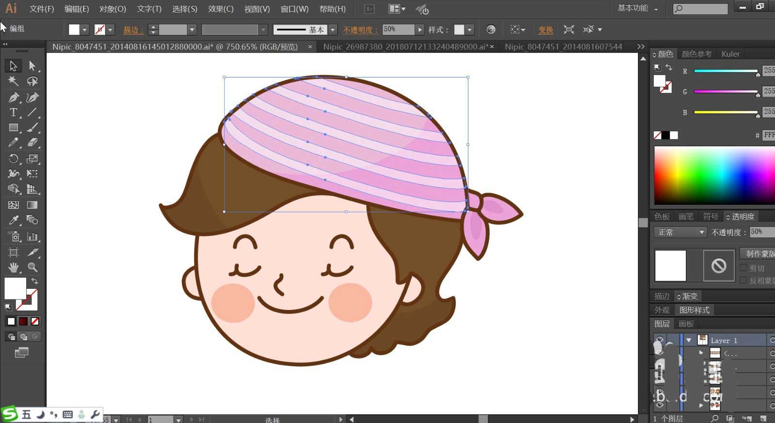The height and width of the screenshot is (423, 775).
Task: Select the Pen tool
Action: point(13,97)
